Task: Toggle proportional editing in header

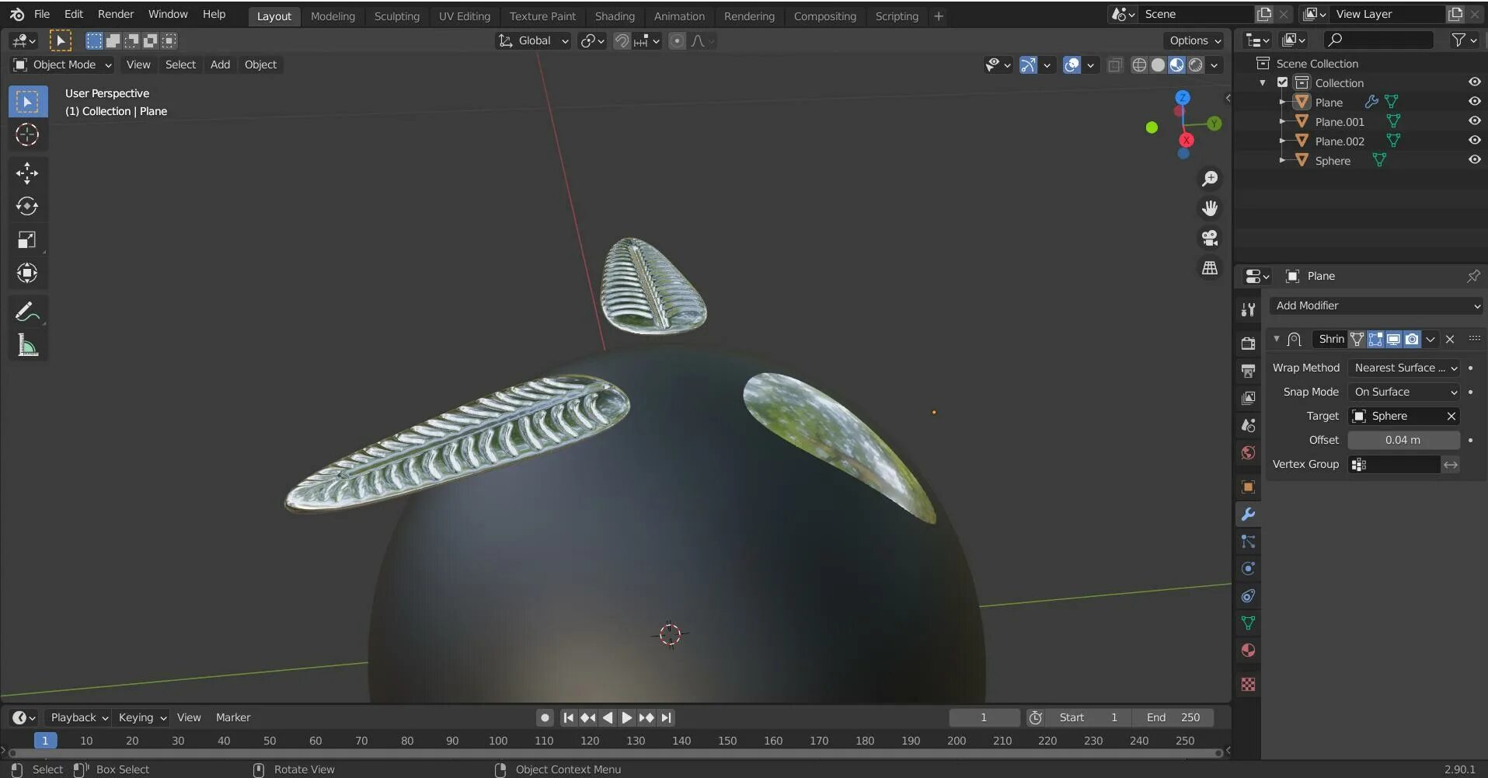Action: click(x=678, y=40)
